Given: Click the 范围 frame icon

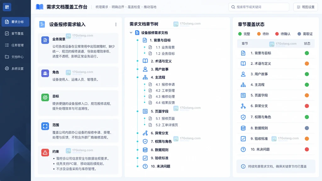Looking at the screenshot, I should (45, 126).
